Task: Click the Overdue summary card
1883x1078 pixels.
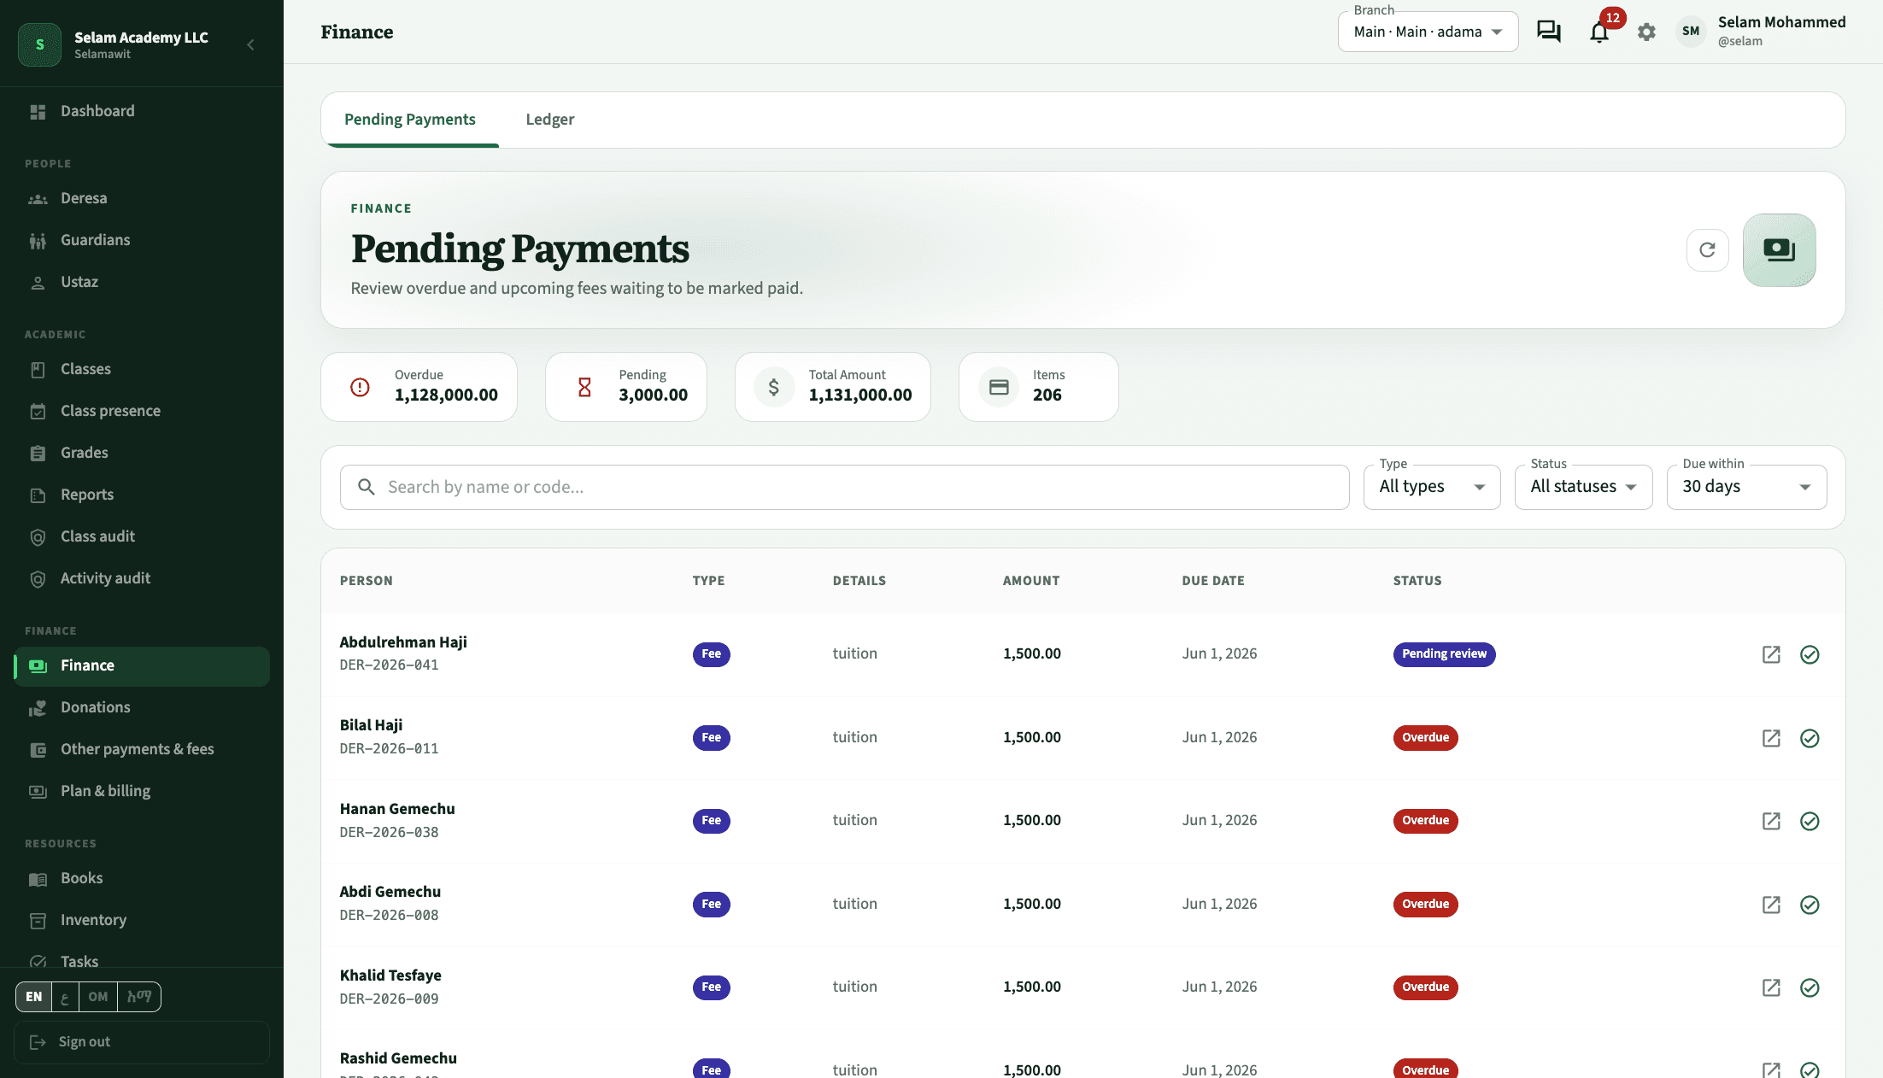Action: coord(419,387)
